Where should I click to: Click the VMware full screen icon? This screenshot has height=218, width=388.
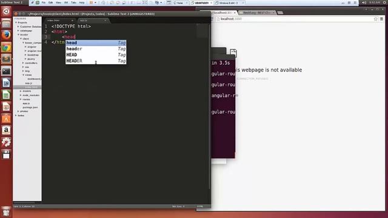click(145, 2)
